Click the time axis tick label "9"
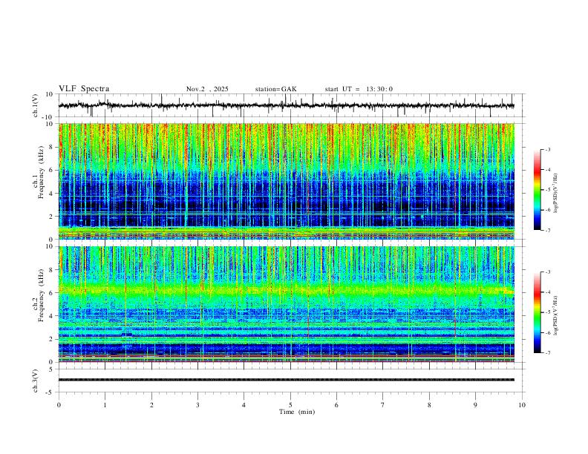 [475, 405]
